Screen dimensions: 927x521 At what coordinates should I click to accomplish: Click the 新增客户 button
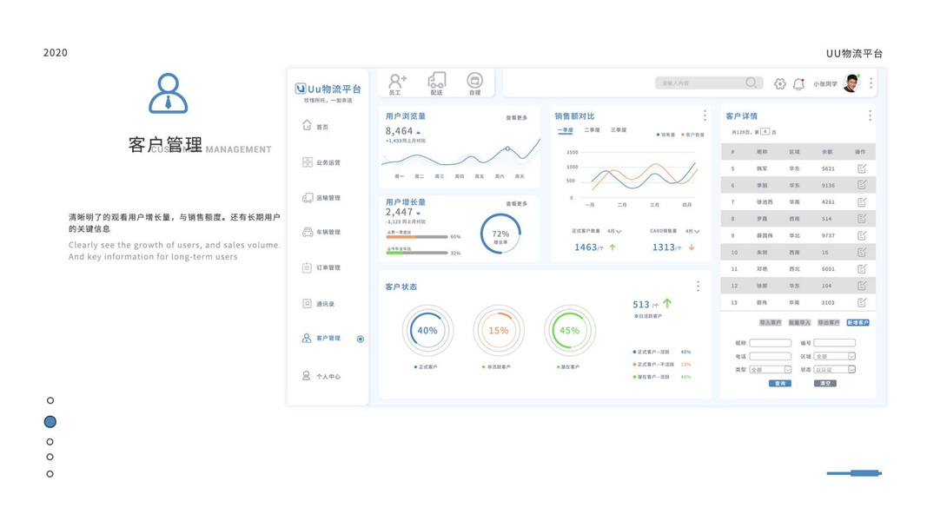857,322
